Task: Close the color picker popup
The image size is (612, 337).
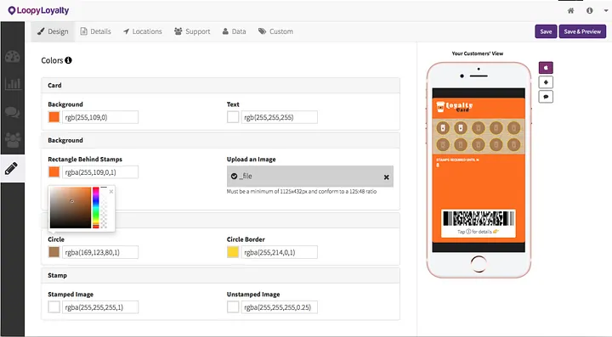Action: click(x=111, y=191)
